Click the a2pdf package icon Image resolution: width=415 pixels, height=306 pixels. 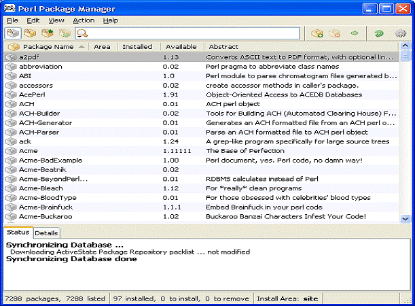(11, 57)
